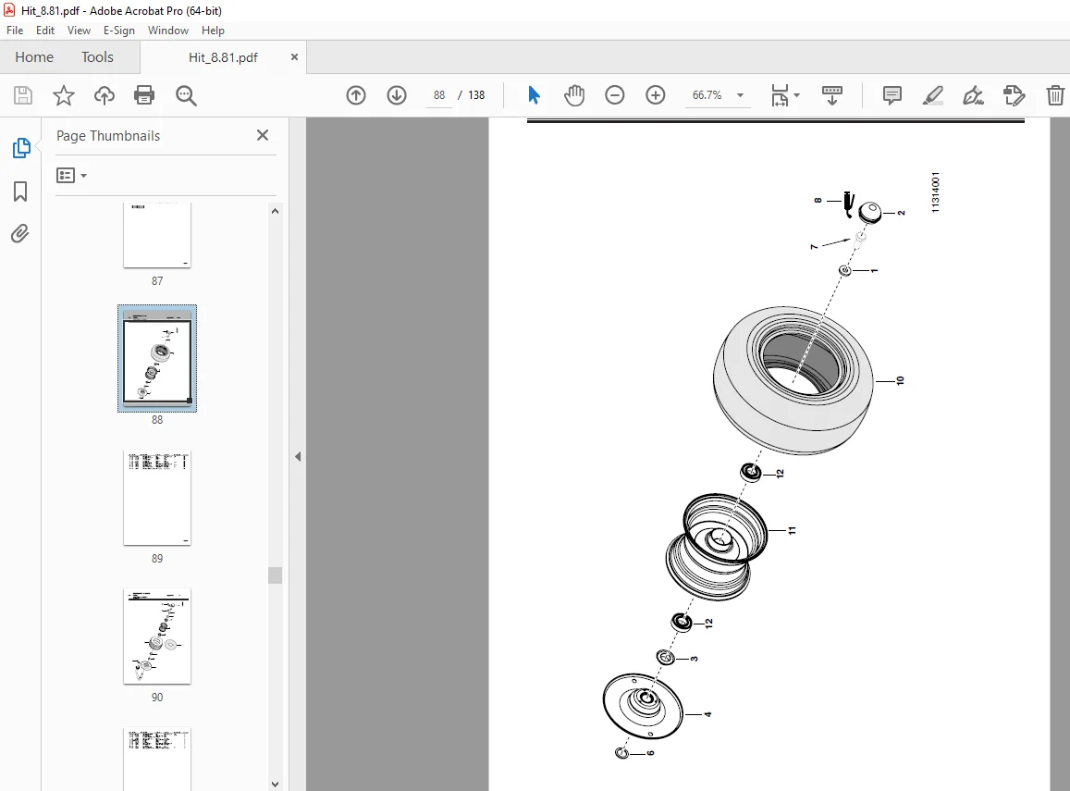Close the Hit_8.81.pdf tab
The image size is (1070, 791).
[294, 57]
